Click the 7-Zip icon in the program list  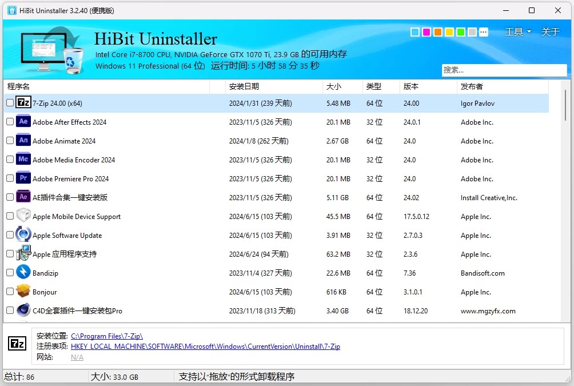click(23, 103)
